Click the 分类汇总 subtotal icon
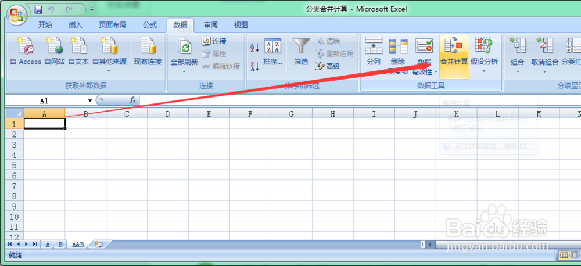 tap(573, 46)
